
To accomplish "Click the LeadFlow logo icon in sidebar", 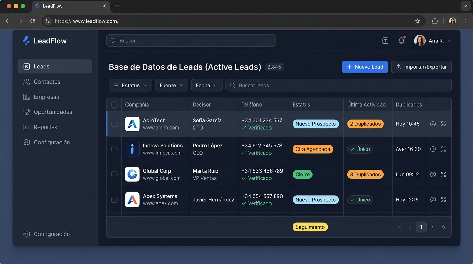I will [26, 41].
